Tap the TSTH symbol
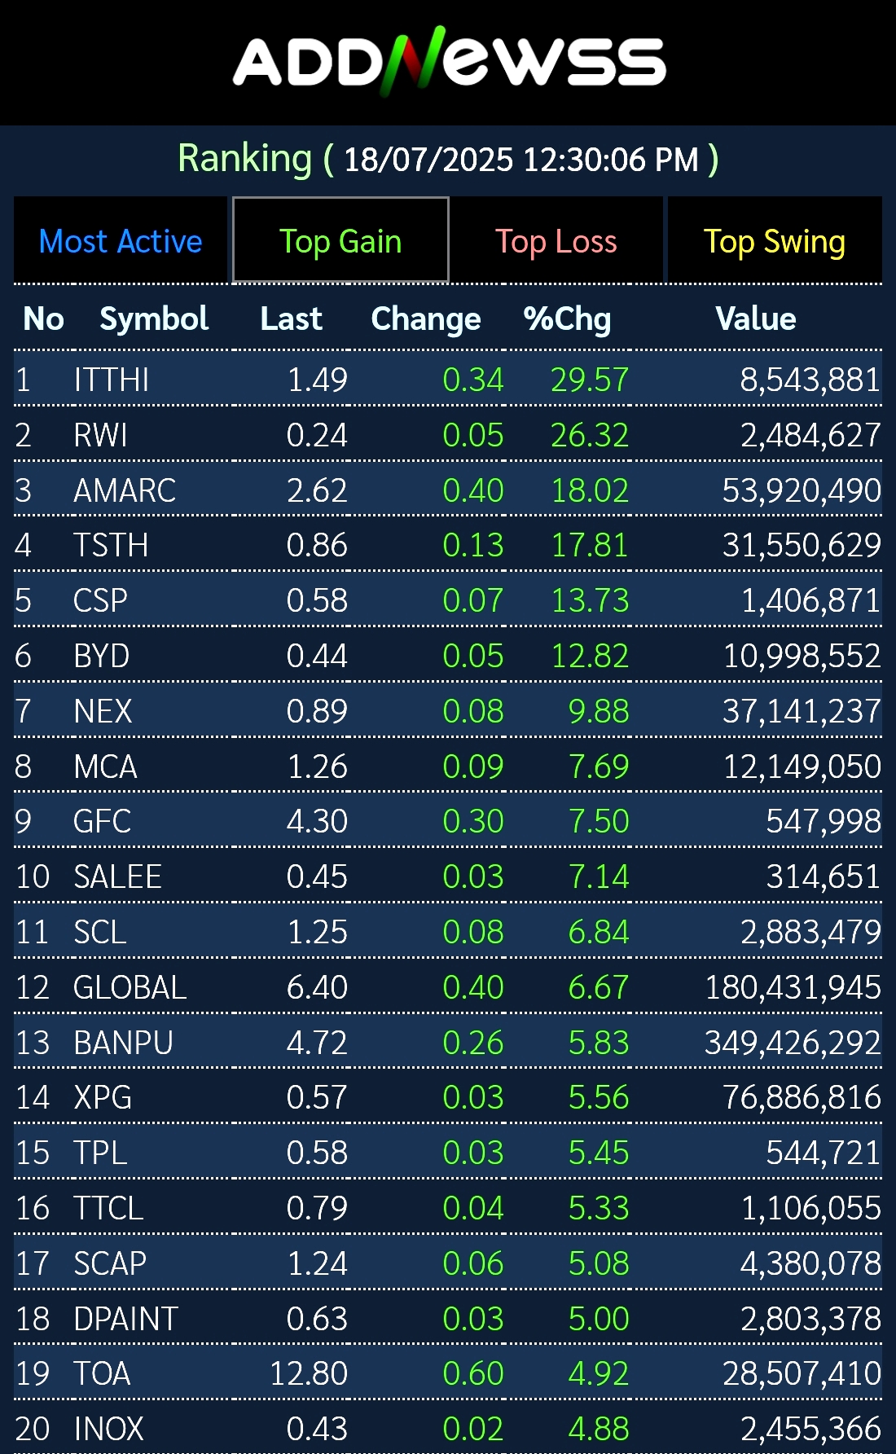Viewport: 896px width, 1454px height. 111,545
